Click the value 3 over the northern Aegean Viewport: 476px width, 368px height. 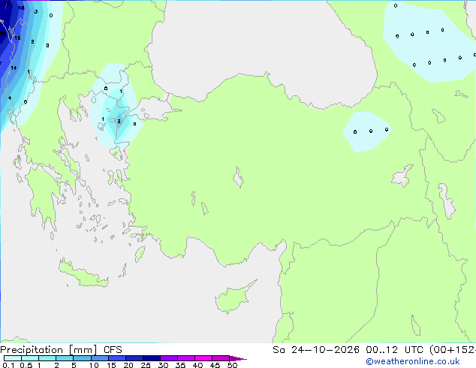pyautogui.click(x=119, y=122)
